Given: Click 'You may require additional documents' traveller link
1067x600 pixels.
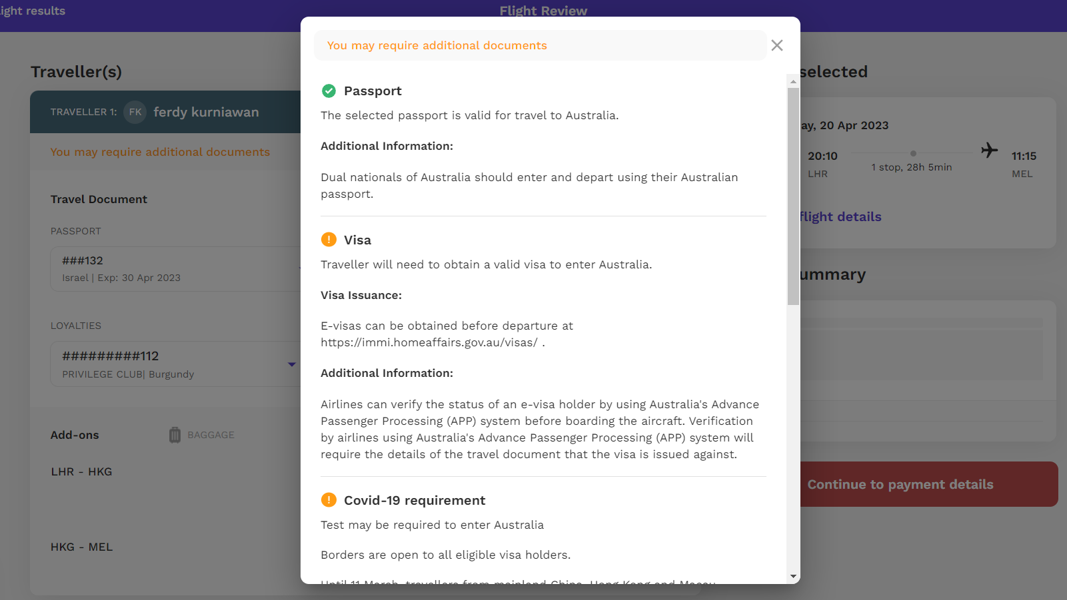Looking at the screenshot, I should [x=160, y=152].
